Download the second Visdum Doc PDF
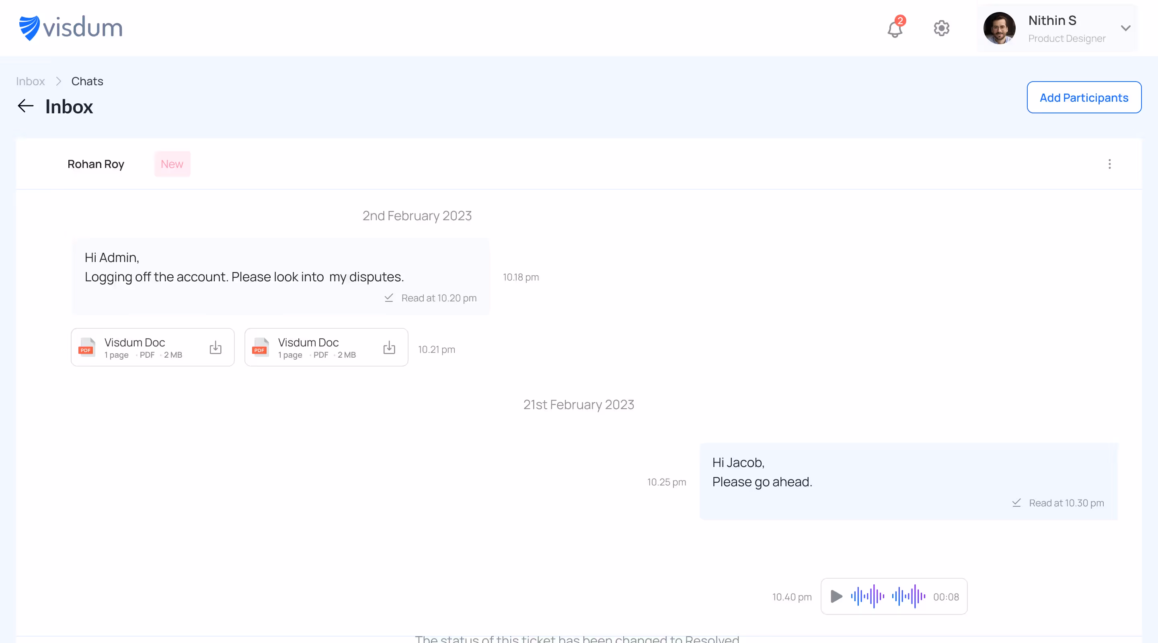This screenshot has height=643, width=1158. tap(389, 347)
